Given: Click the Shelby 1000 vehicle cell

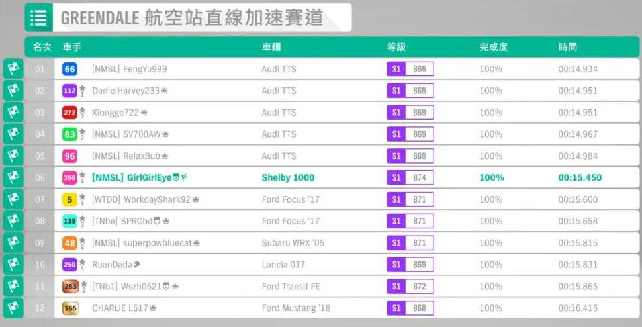Looking at the screenshot, I should (289, 177).
